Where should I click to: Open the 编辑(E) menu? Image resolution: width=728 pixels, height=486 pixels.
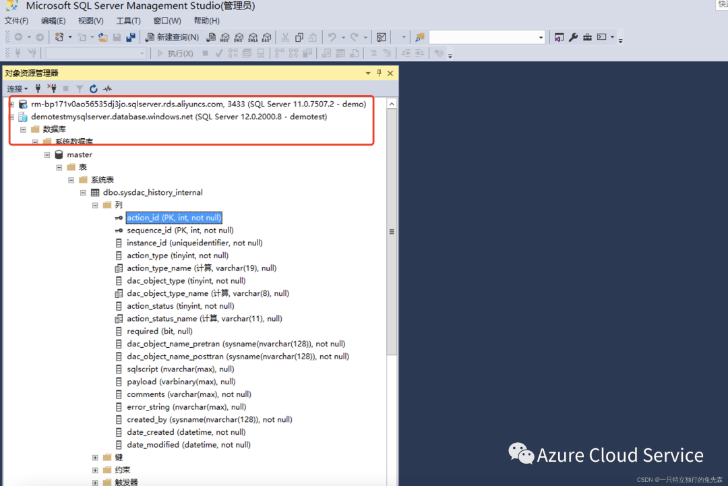tap(53, 21)
